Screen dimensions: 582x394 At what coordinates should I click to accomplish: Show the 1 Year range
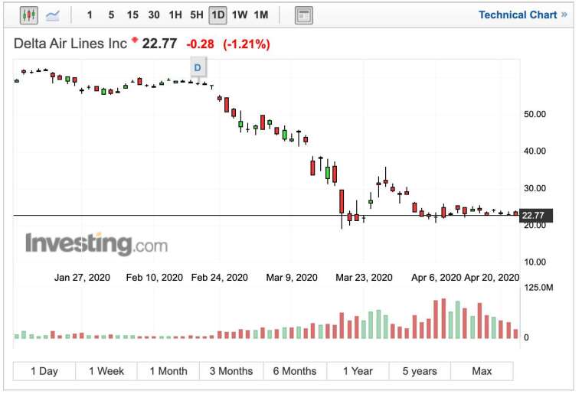358,371
